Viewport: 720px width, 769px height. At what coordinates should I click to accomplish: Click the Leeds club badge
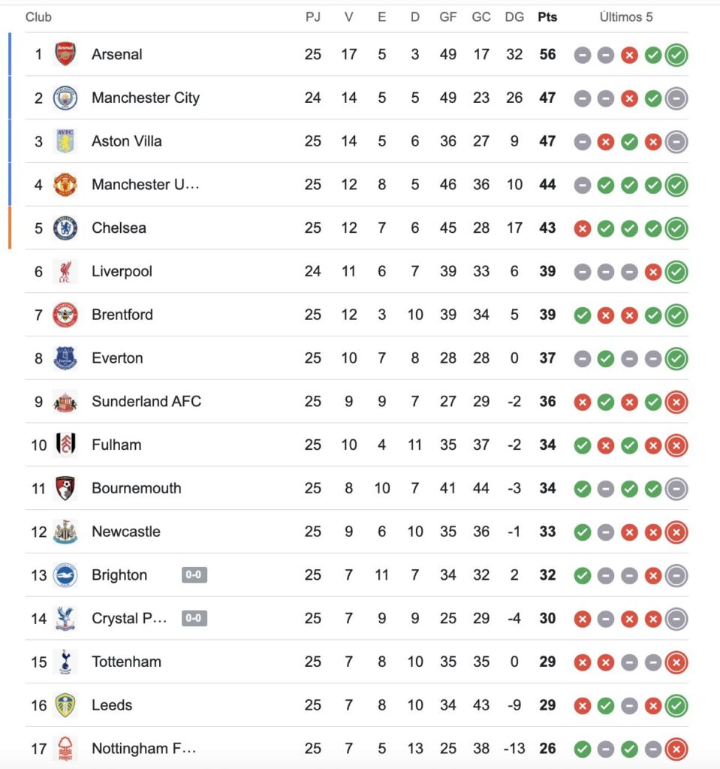tap(65, 705)
